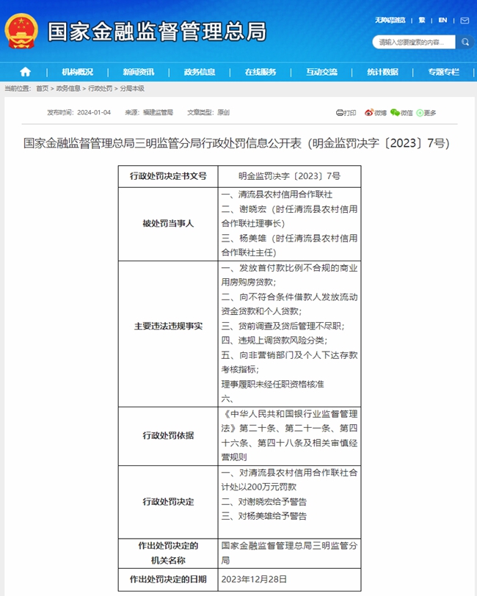Image resolution: width=477 pixels, height=596 pixels.
Task: Click text 一、清流县农村信用合作联社
Action: (x=277, y=195)
